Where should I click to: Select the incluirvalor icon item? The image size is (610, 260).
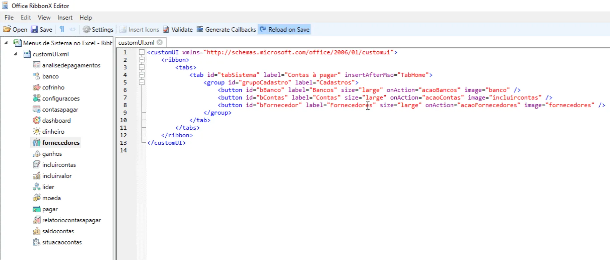coord(52,176)
